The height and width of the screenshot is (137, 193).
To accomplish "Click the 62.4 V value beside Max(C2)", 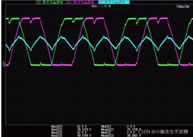I will point(82,126).
